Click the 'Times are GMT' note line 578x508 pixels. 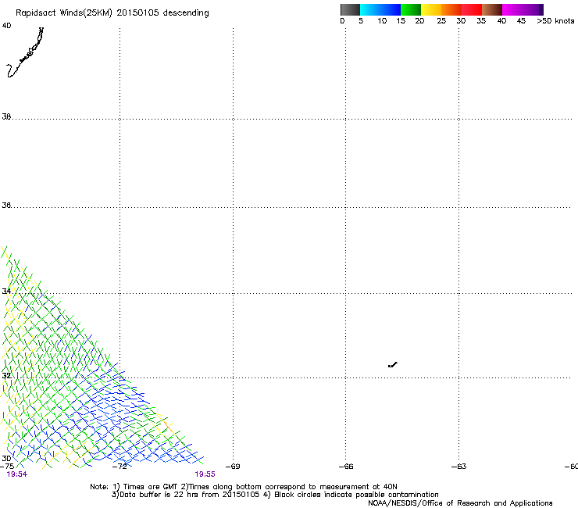(x=244, y=487)
